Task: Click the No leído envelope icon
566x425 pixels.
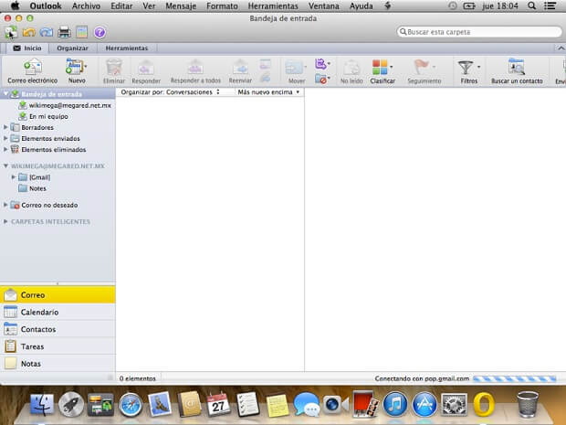Action: click(351, 68)
